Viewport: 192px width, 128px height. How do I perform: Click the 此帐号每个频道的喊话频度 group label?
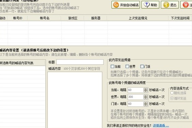point(127,83)
